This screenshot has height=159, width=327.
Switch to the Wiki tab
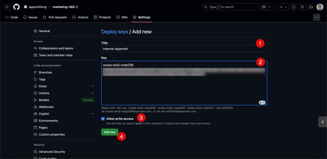pos(122,17)
